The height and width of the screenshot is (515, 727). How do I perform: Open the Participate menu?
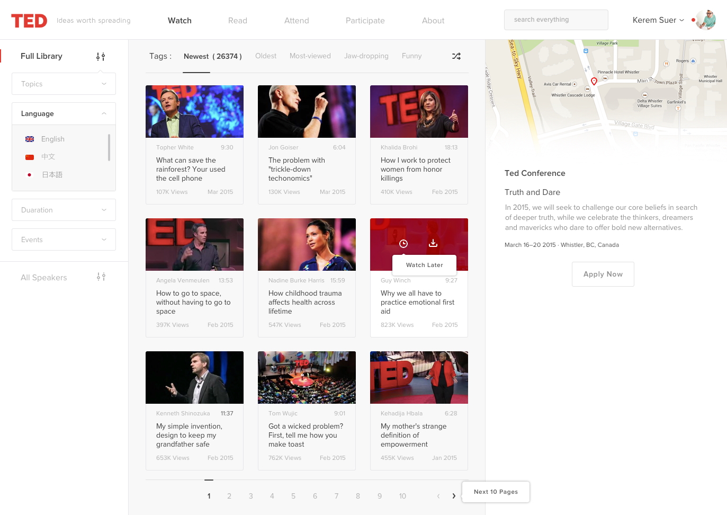click(365, 21)
